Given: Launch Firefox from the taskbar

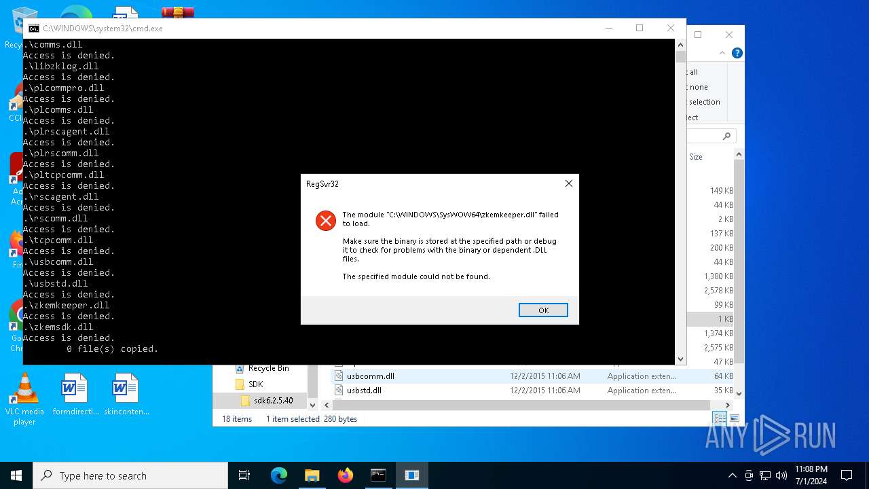Looking at the screenshot, I should point(345,475).
